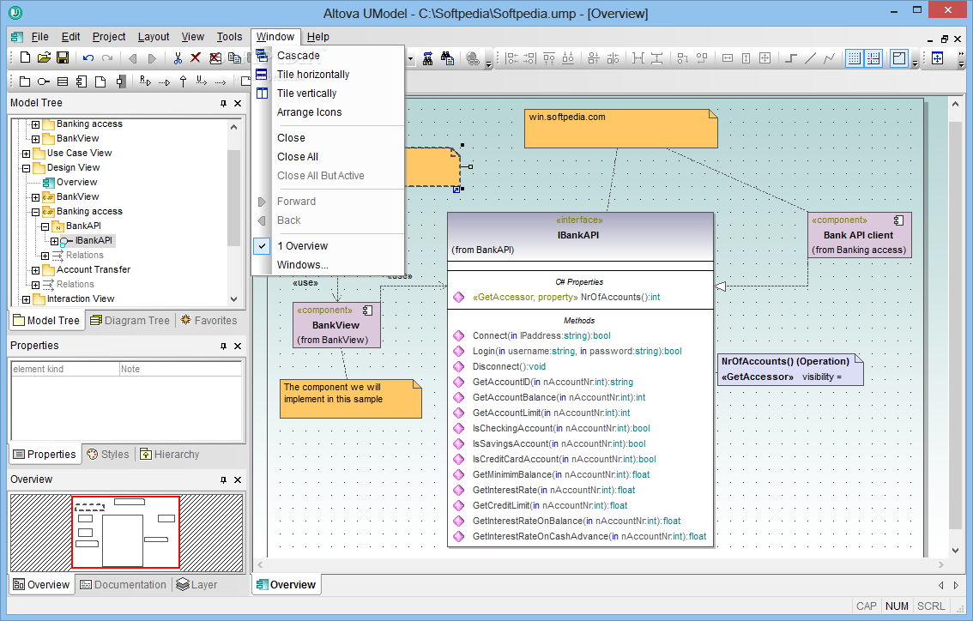Image resolution: width=973 pixels, height=621 pixels.
Task: Switch to the Diagram Tree tab
Action: (130, 321)
